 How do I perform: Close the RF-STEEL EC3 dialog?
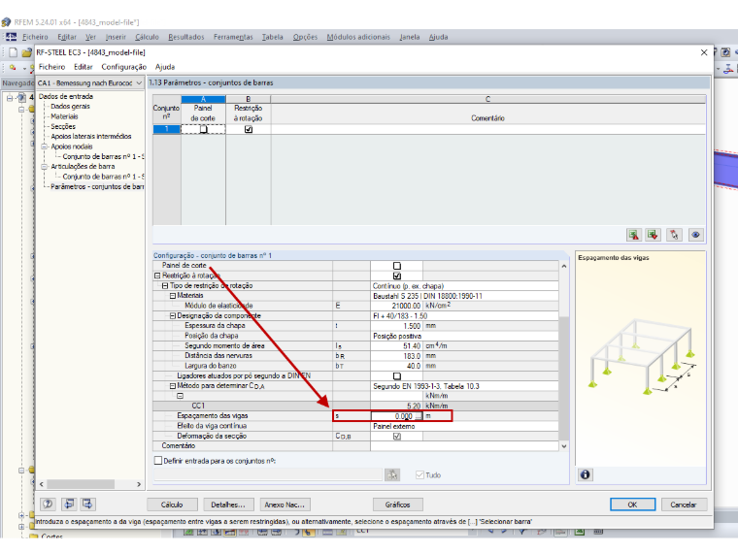704,52
